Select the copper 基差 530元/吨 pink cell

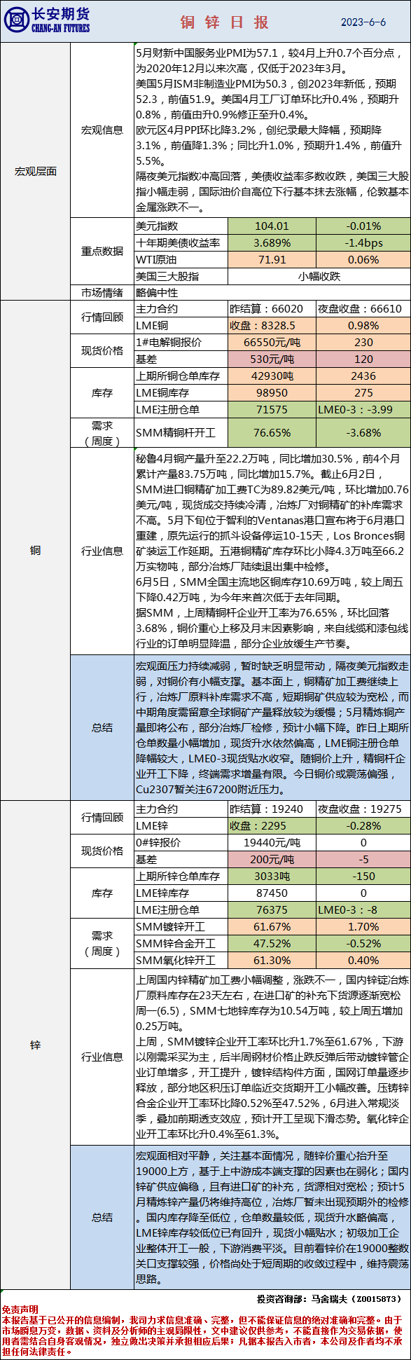[272, 359]
